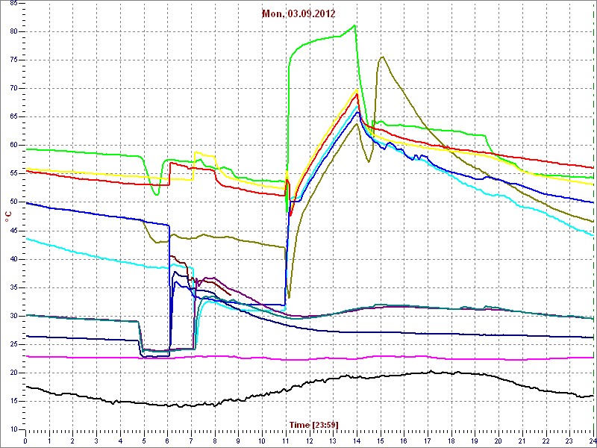The height and width of the screenshot is (448, 597).
Task: Click the °C temperature axis label
Action: [x=8, y=217]
